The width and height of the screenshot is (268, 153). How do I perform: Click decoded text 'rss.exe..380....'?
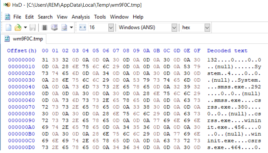pos(234,107)
